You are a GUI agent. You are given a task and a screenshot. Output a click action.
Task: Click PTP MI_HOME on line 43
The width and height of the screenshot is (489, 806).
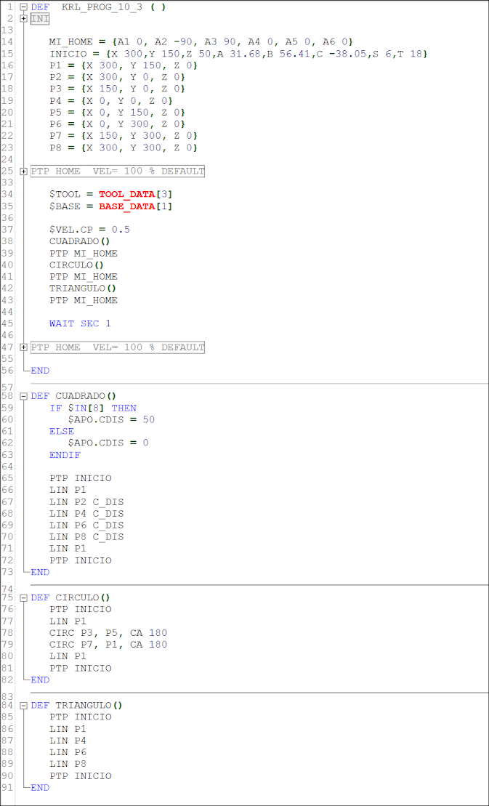pos(84,300)
